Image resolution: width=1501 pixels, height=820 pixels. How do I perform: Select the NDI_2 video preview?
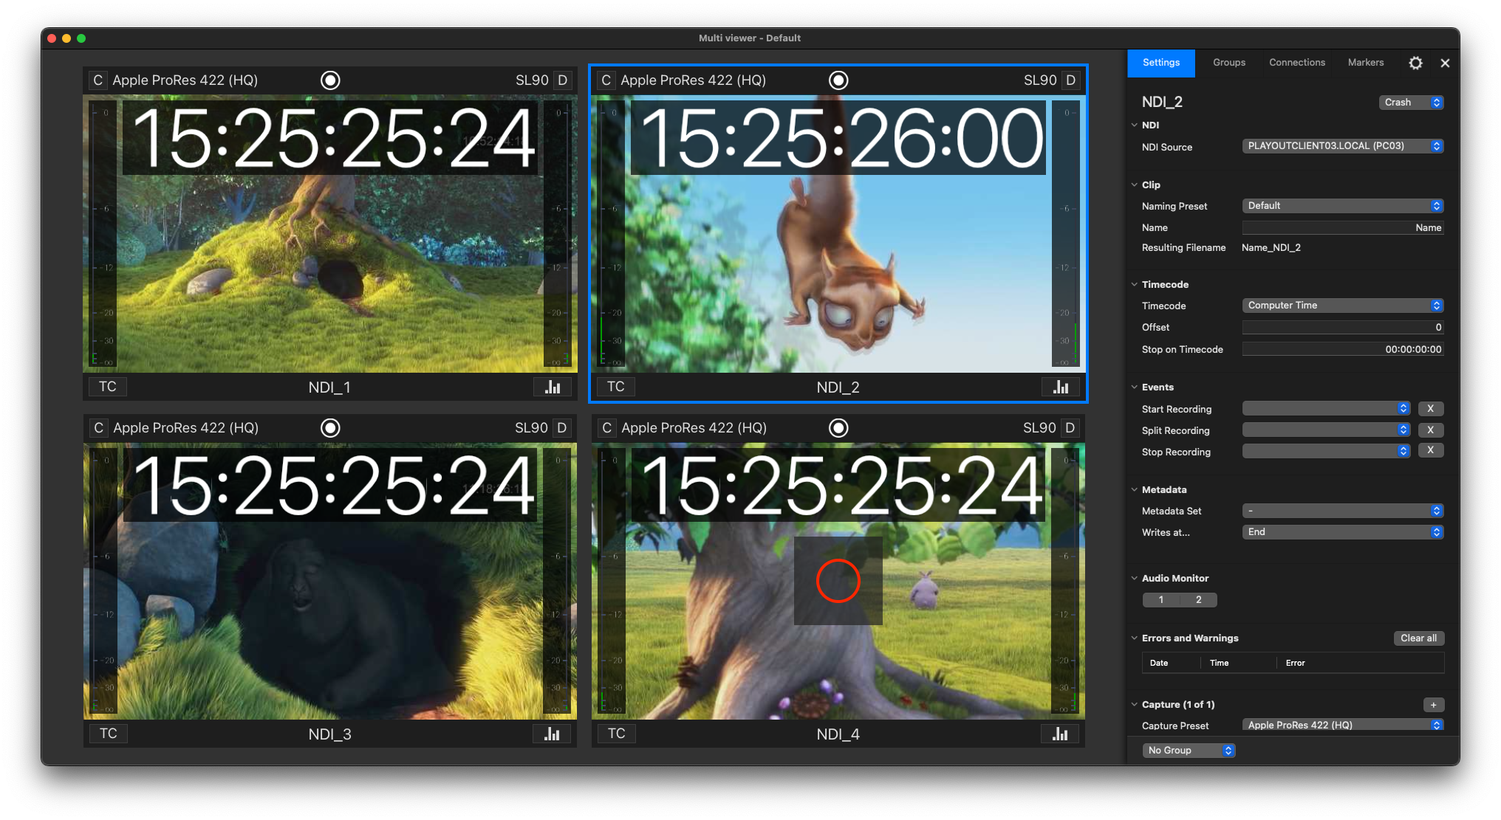[838, 233]
